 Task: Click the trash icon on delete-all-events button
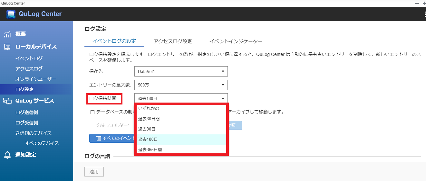click(x=99, y=138)
